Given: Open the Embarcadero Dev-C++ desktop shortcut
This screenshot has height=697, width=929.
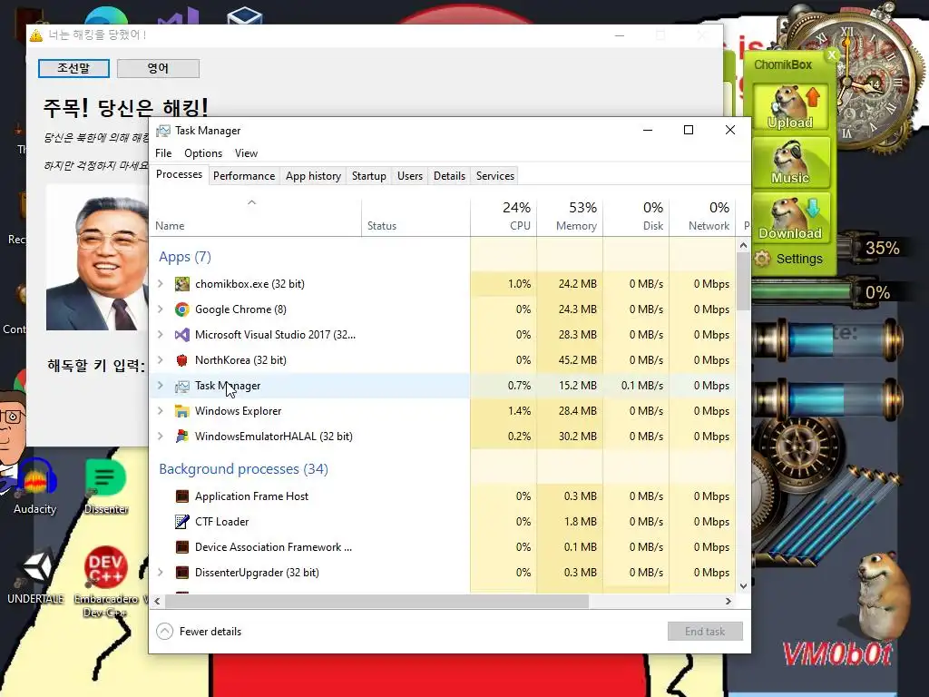Looking at the screenshot, I should tap(106, 582).
